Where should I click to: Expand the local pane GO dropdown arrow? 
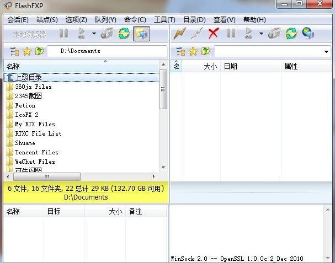pyautogui.click(x=94, y=34)
